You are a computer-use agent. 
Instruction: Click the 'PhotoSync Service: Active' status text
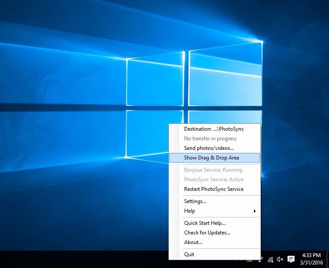click(x=214, y=180)
